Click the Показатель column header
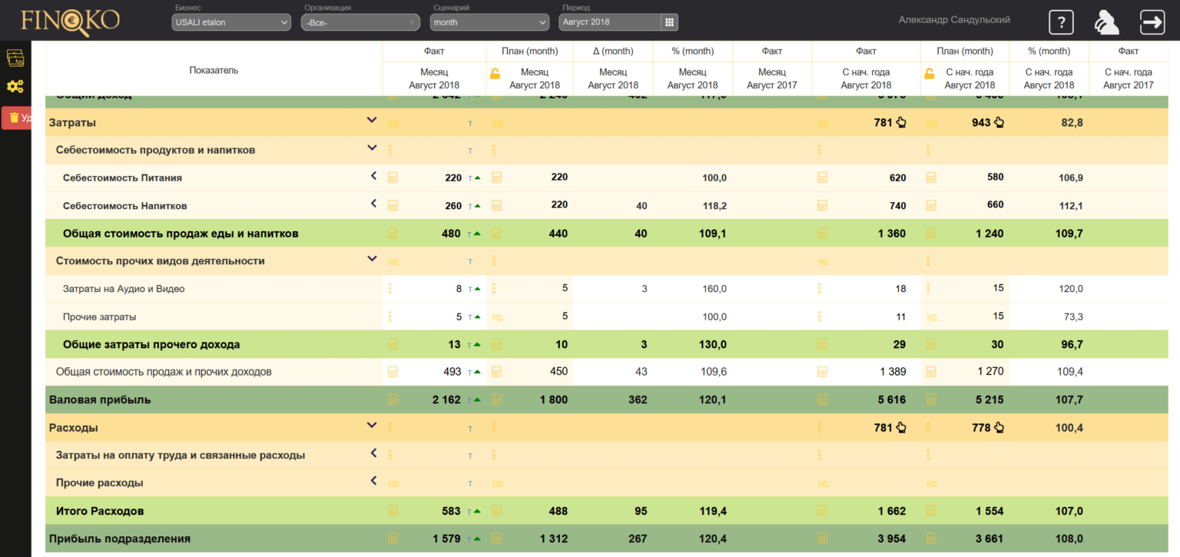1180x557 pixels. pyautogui.click(x=214, y=70)
